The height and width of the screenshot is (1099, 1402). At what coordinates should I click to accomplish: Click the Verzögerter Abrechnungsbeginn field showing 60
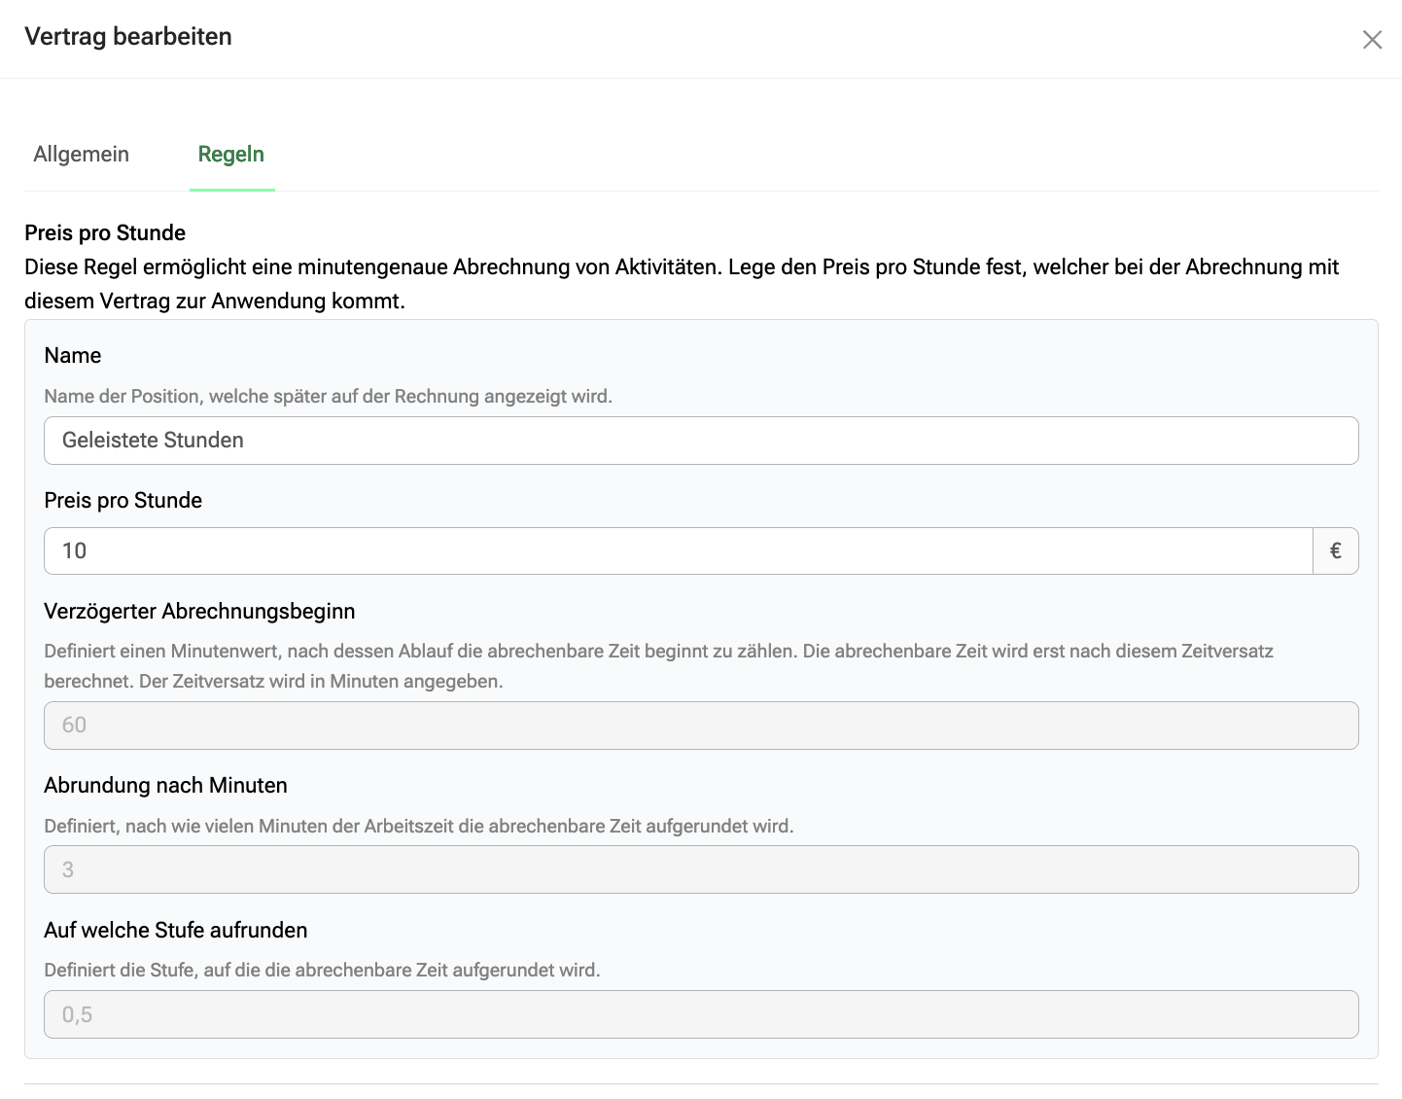pos(701,726)
